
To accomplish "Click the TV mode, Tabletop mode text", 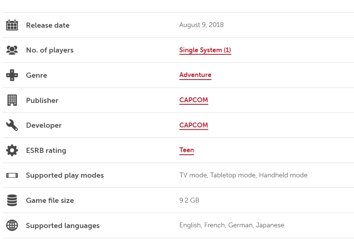I will pyautogui.click(x=218, y=175).
